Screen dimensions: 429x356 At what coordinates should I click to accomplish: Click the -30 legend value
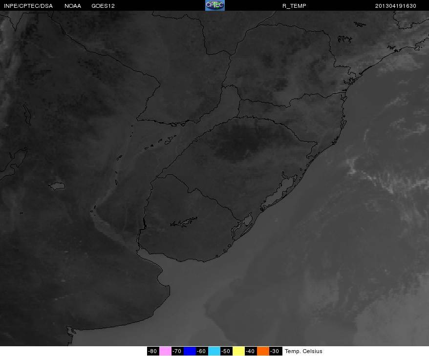click(275, 351)
